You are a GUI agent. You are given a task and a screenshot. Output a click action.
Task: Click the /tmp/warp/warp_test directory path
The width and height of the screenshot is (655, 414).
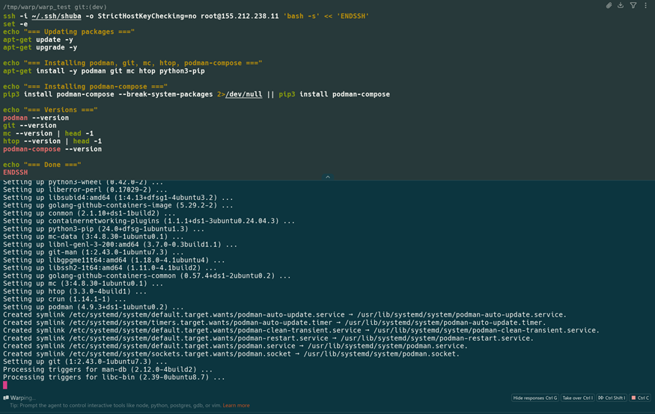[34, 7]
